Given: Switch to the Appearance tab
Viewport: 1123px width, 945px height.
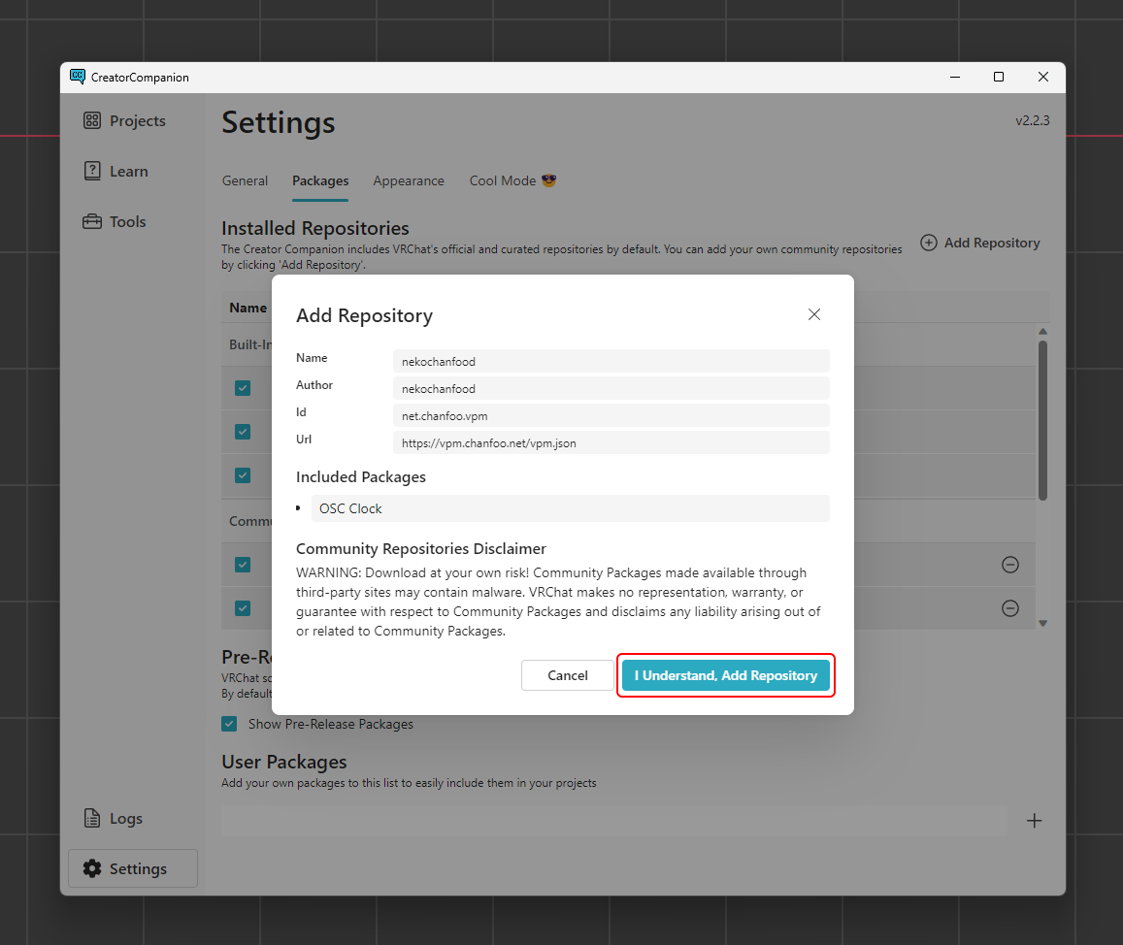Looking at the screenshot, I should click(x=409, y=180).
